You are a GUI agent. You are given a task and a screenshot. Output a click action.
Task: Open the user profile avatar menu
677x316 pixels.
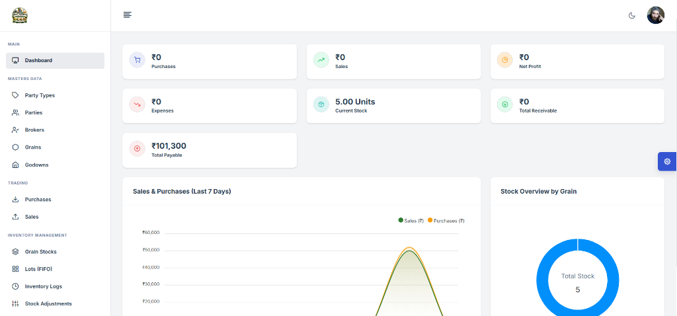[655, 15]
